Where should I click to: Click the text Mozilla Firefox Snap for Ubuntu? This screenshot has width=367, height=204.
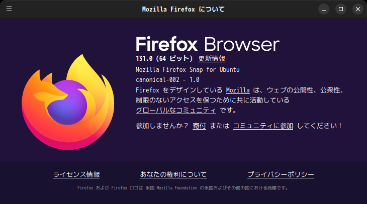click(x=188, y=70)
